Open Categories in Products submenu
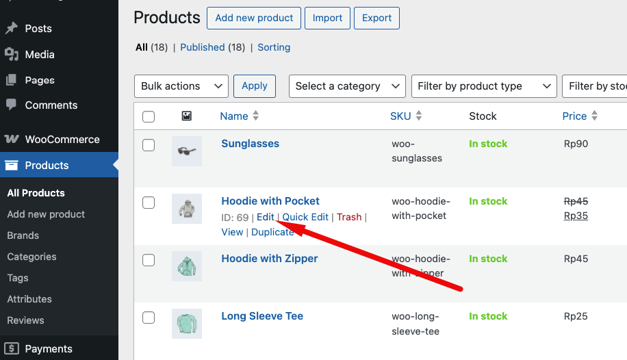 (x=31, y=257)
